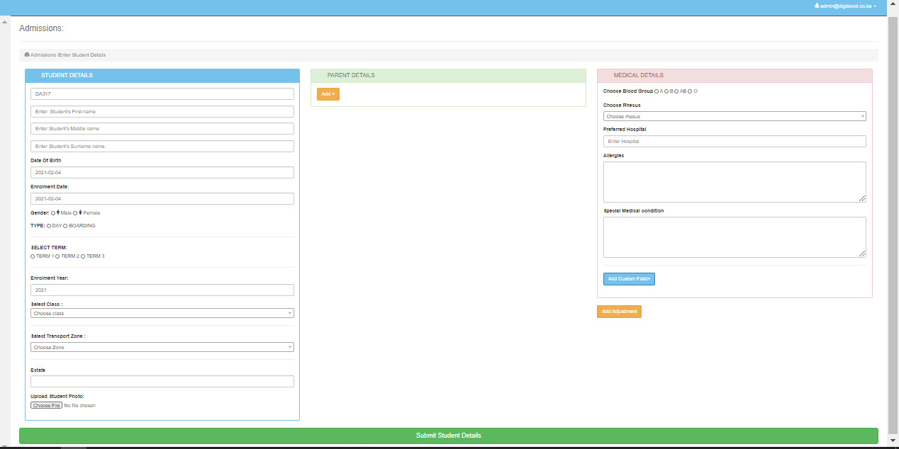Open the admin@digiskool.co.ke account menu
Screen dimensions: 899x449
click(847, 6)
